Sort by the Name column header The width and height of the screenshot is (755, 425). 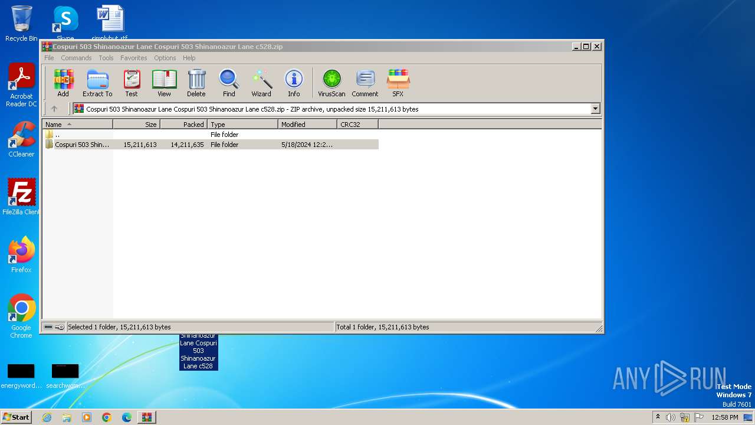(x=77, y=124)
